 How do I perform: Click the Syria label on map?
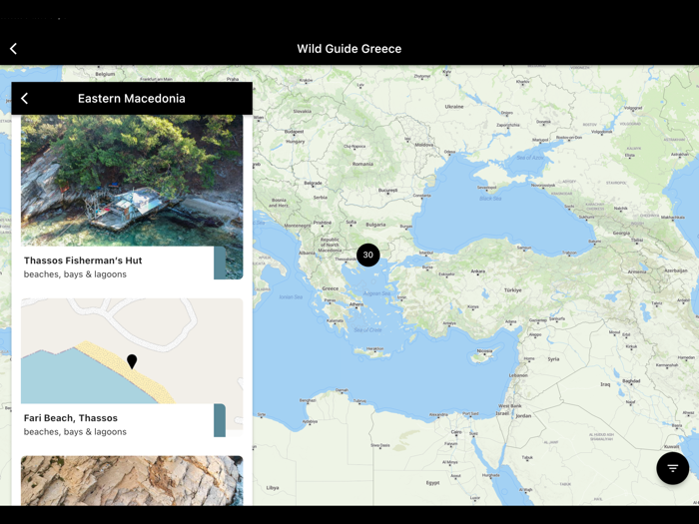point(553,359)
